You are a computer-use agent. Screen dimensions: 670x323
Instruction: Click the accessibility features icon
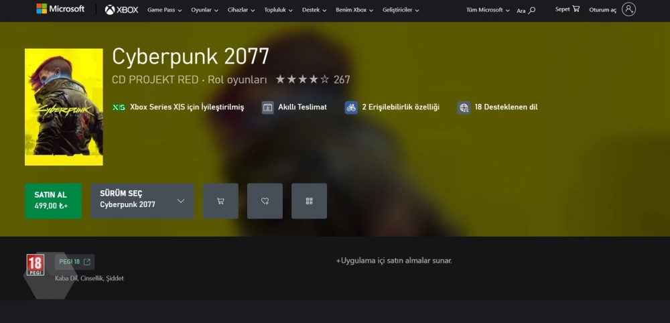coord(351,107)
